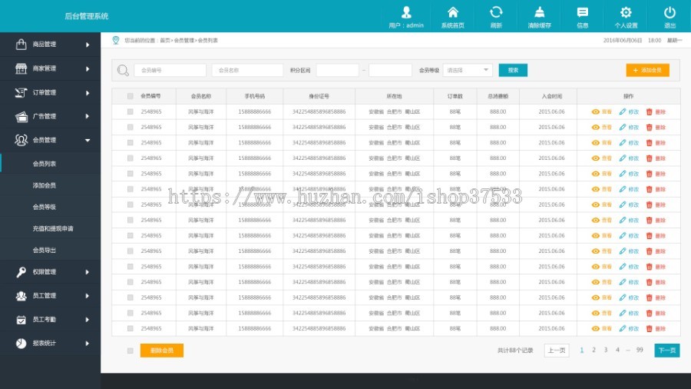Expand 订单管理 with its arrow

[88, 92]
